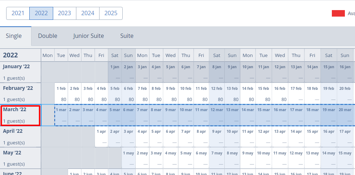Select the March '22 row header
The width and height of the screenshot is (355, 175).
20,115
